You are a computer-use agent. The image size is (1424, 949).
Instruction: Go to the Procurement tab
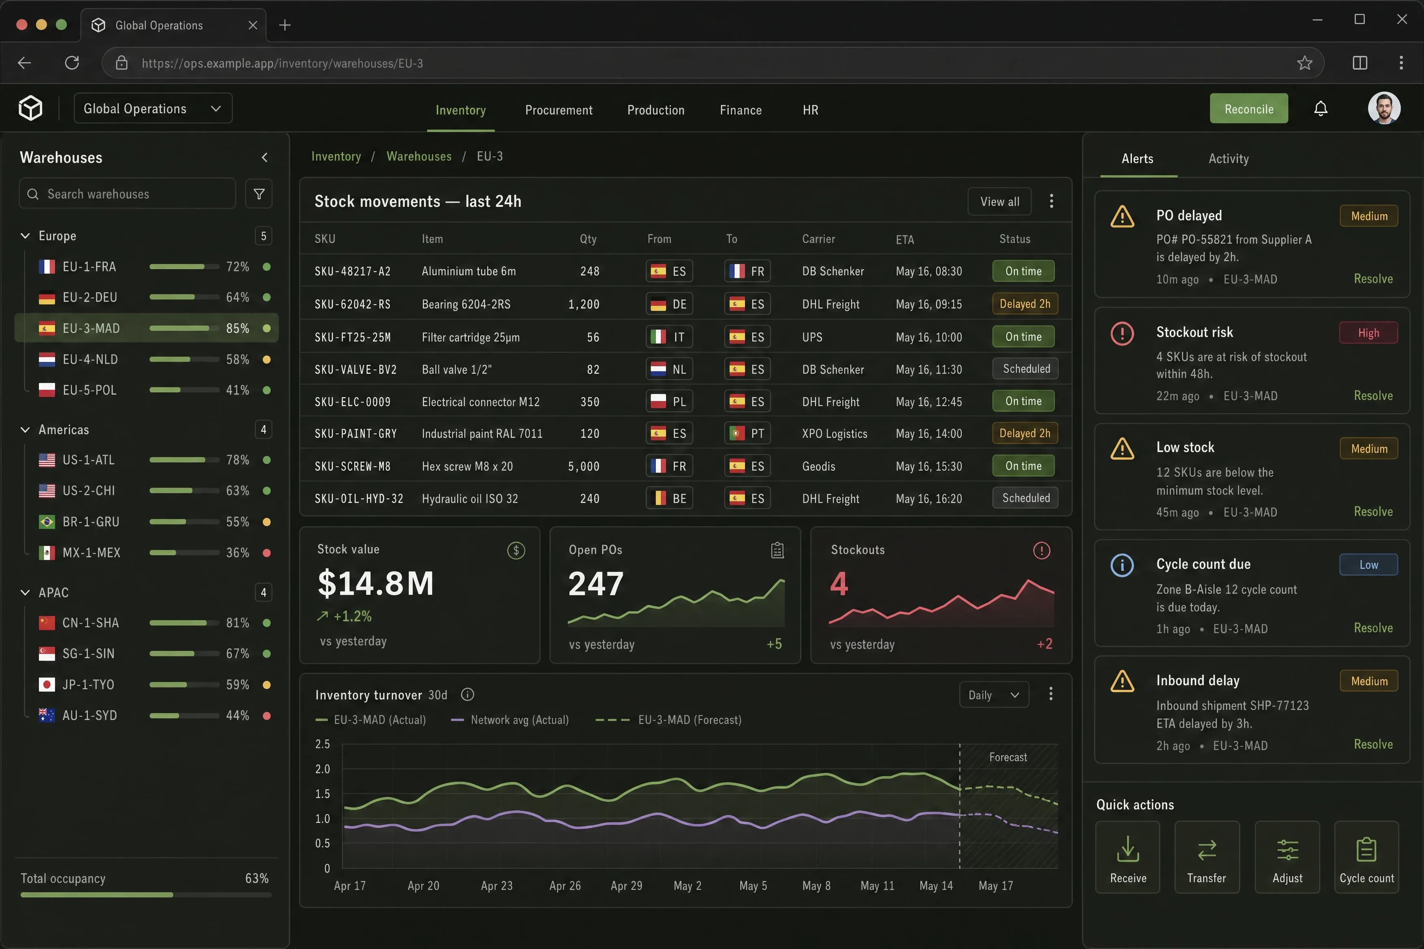pos(559,110)
